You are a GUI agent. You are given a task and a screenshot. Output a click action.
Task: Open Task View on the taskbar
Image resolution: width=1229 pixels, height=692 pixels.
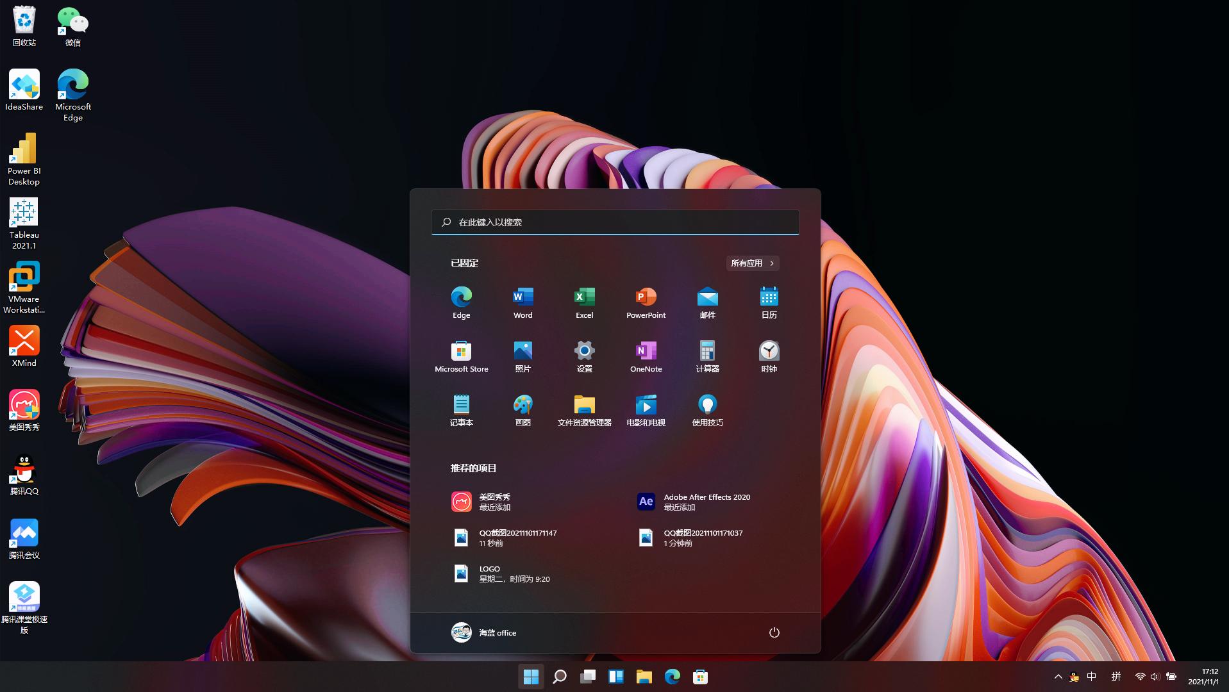coord(587,677)
